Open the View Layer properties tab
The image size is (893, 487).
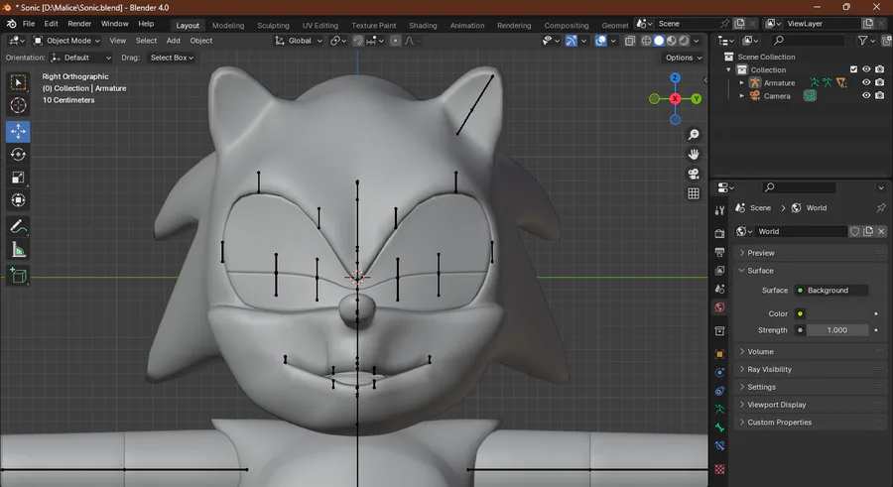click(720, 271)
